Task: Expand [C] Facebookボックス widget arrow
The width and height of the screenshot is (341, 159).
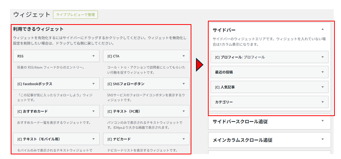Action: pos(94,84)
